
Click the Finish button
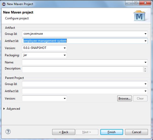coord(112,132)
